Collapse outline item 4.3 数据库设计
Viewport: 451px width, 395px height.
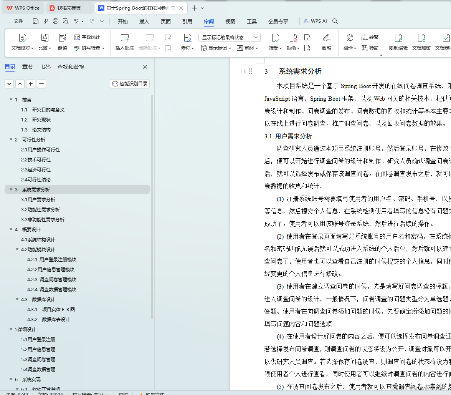tap(17, 299)
